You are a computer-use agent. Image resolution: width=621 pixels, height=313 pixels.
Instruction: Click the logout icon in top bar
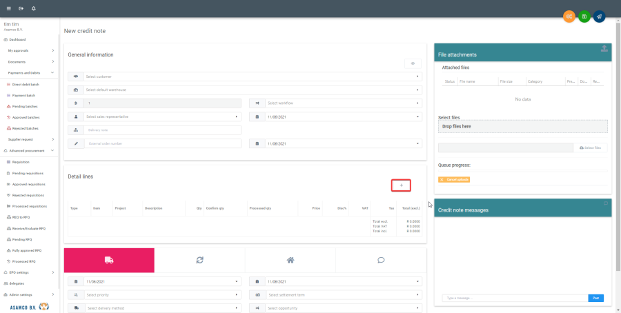pyautogui.click(x=21, y=8)
